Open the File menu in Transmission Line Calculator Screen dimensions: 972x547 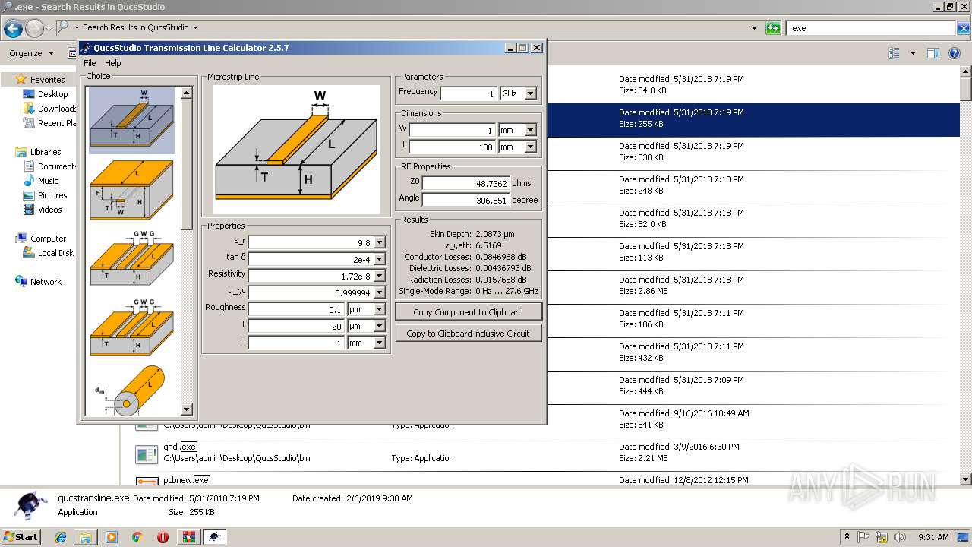(x=90, y=63)
